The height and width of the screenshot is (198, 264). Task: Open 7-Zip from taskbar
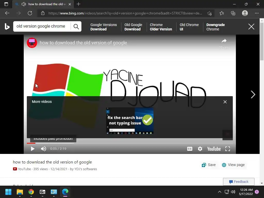point(43,192)
